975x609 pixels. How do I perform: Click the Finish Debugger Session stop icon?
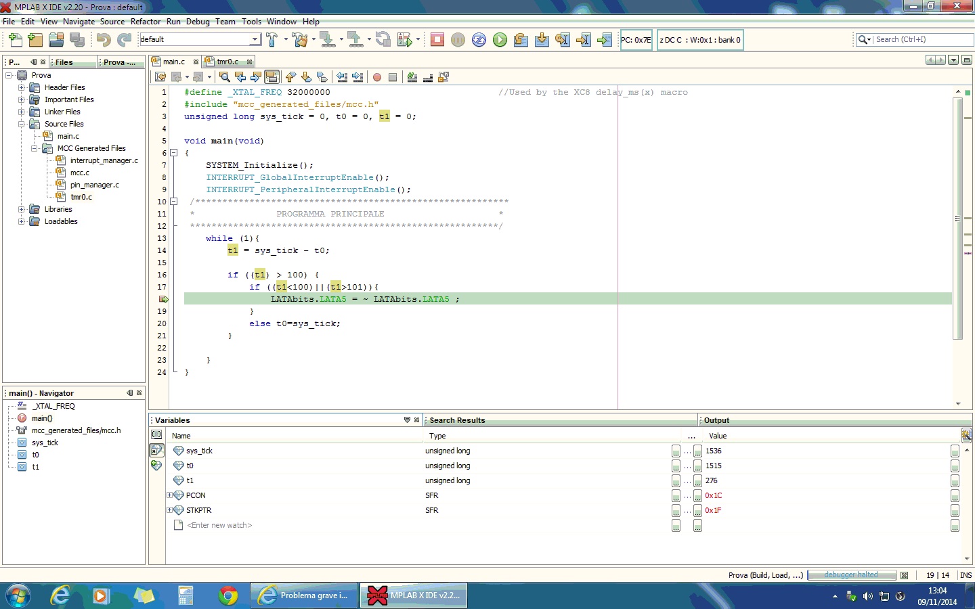point(437,40)
